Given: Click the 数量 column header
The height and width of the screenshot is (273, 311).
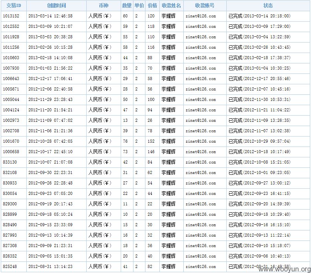Looking at the screenshot, I should click(x=127, y=5).
